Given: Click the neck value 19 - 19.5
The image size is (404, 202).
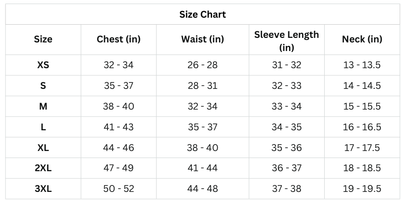Looking at the screenshot, I should click(x=362, y=189).
